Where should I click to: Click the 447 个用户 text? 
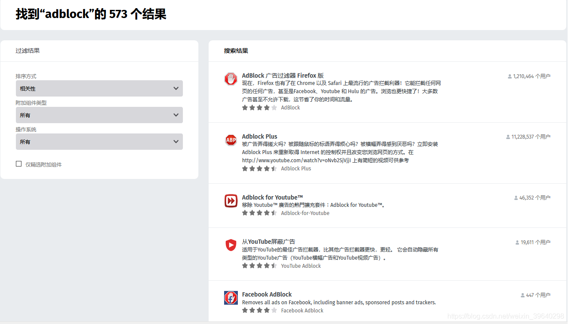click(x=538, y=295)
